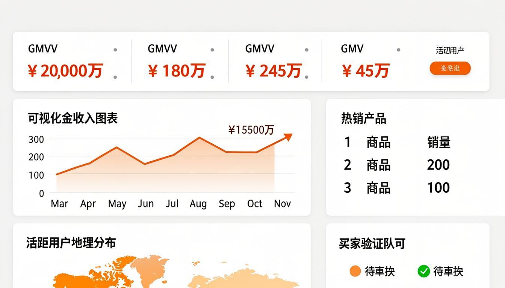
Task: Click the 可视化金收入图表 chart title
Action: coord(73,118)
